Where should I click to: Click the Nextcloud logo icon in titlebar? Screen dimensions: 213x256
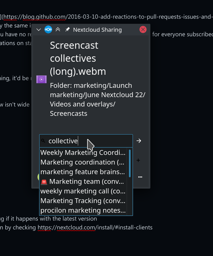point(48,29)
